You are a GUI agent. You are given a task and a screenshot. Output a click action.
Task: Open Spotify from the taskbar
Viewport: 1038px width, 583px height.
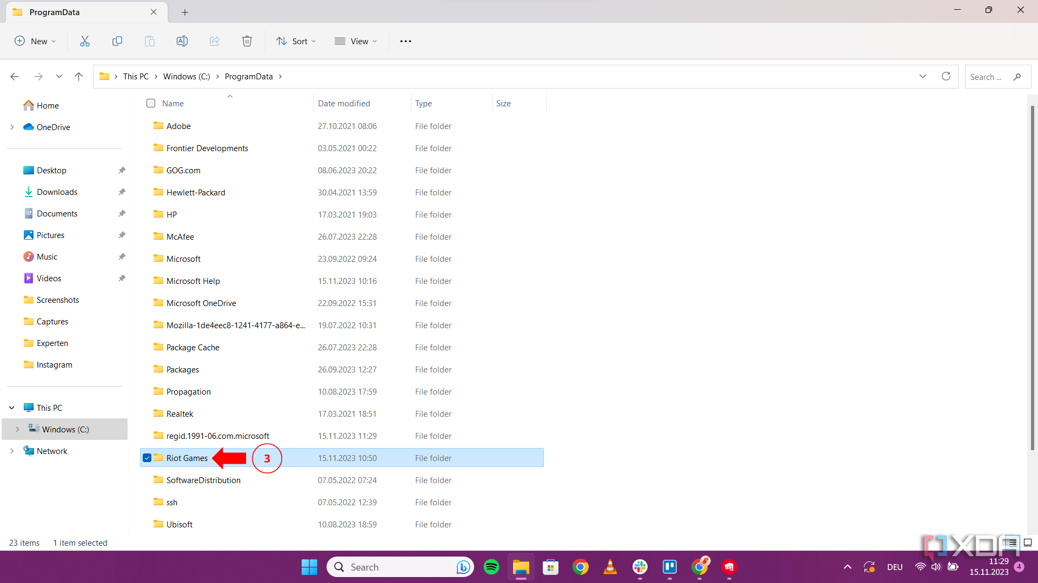(491, 567)
